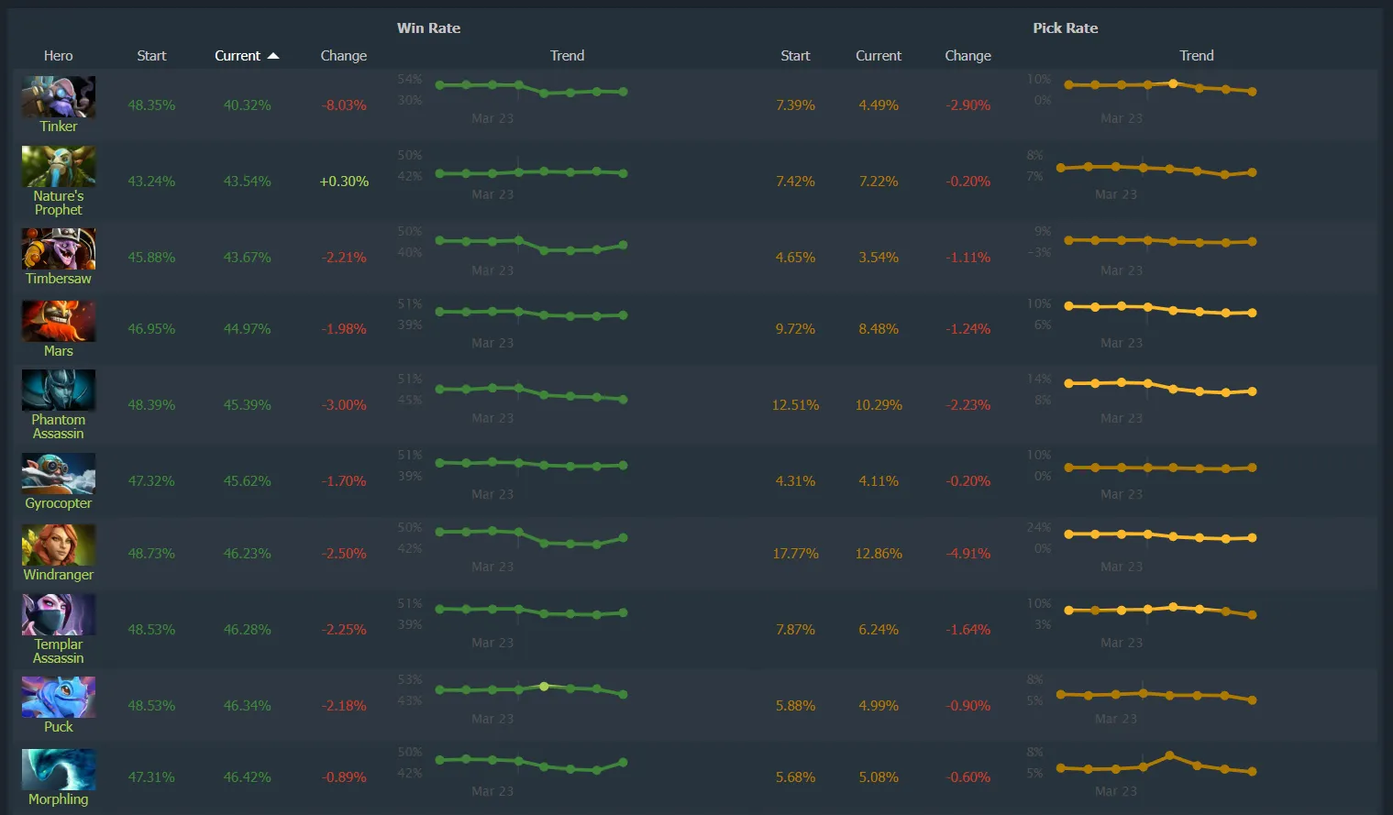Select the Templar Assassin hero portrait
Viewport: 1393px width, 815px height.
(58, 614)
